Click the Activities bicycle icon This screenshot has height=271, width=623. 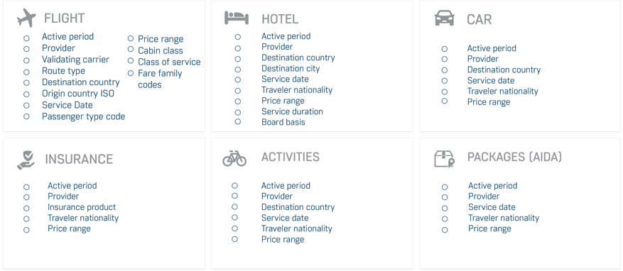pos(234,158)
